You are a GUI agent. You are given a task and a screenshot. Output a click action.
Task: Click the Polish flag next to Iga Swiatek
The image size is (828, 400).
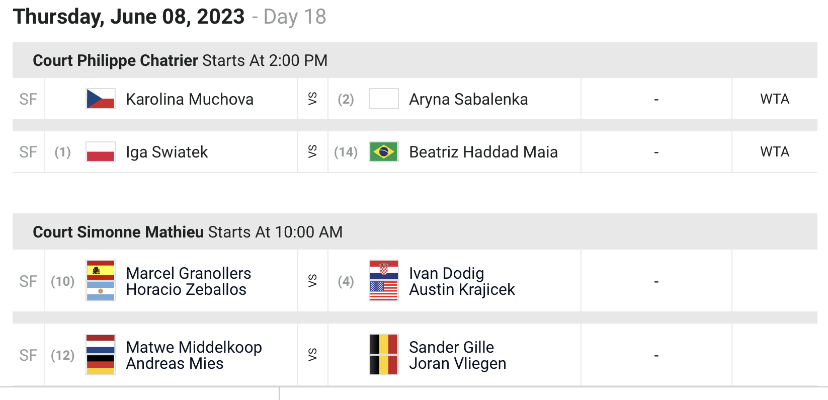tap(101, 151)
